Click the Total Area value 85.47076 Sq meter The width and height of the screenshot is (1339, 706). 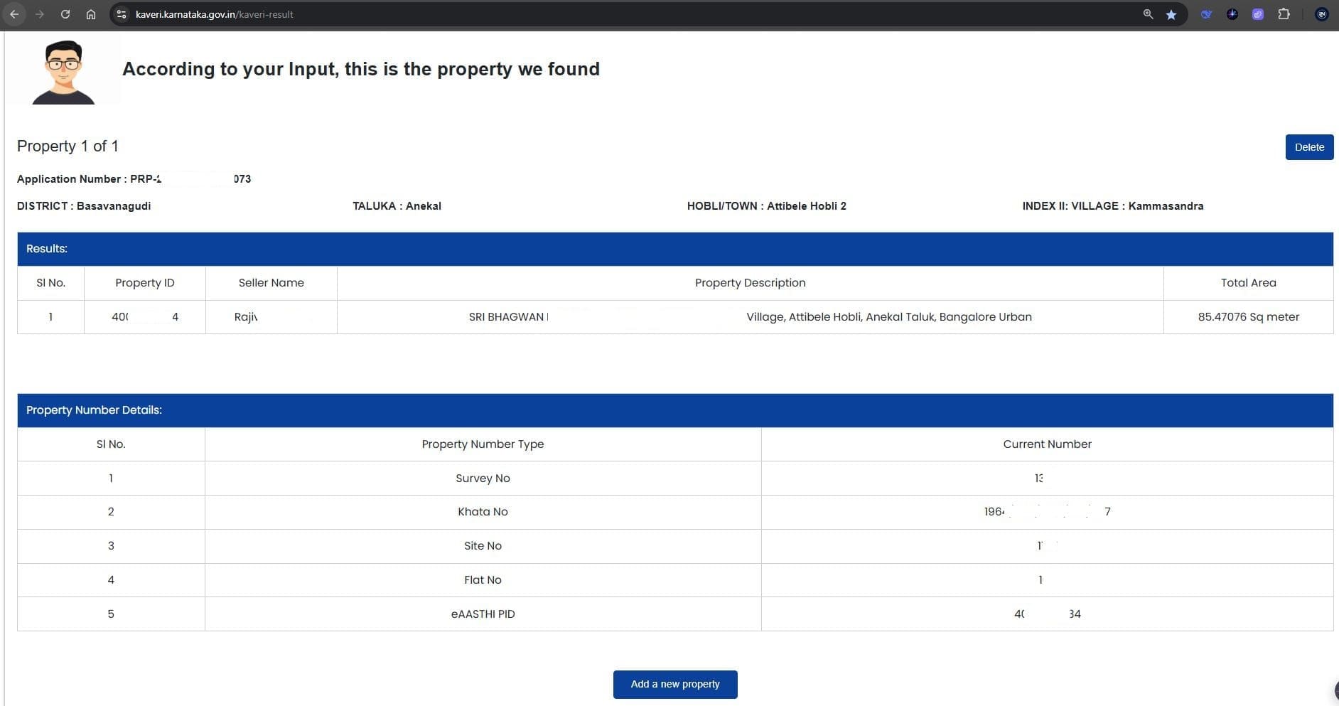(x=1248, y=317)
